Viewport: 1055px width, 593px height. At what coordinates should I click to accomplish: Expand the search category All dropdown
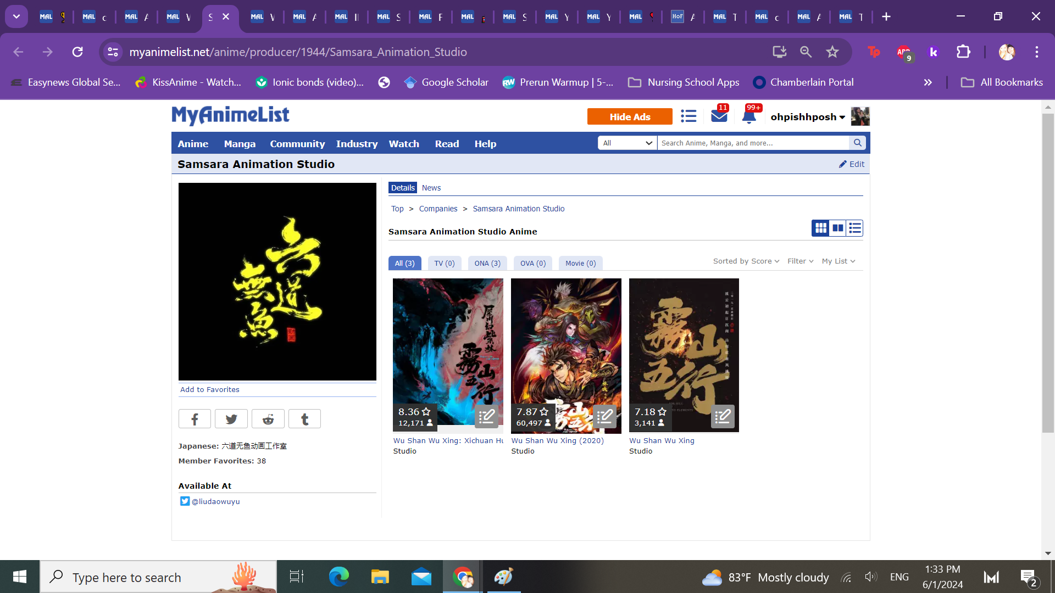coord(628,143)
